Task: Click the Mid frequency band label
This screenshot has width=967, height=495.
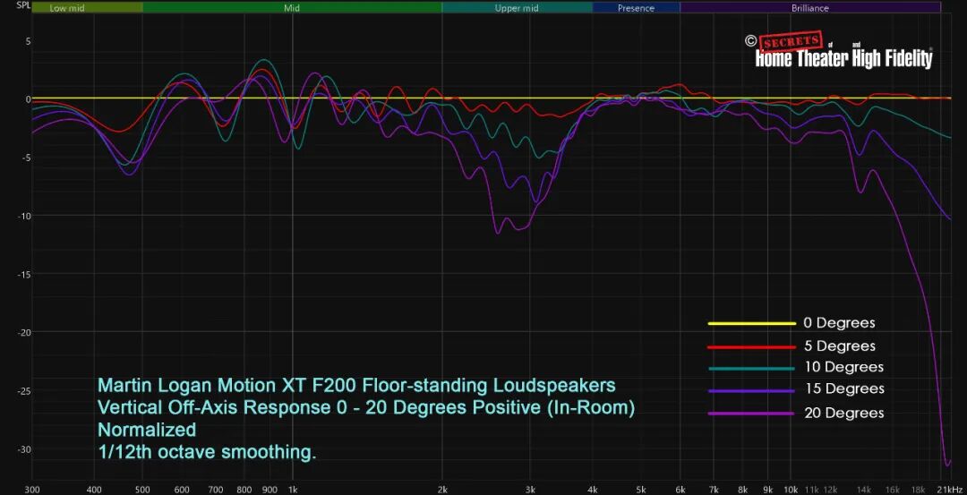Action: pyautogui.click(x=292, y=9)
